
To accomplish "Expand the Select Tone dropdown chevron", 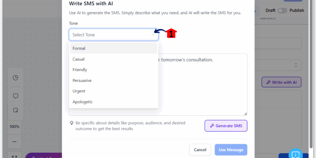I will [x=153, y=35].
